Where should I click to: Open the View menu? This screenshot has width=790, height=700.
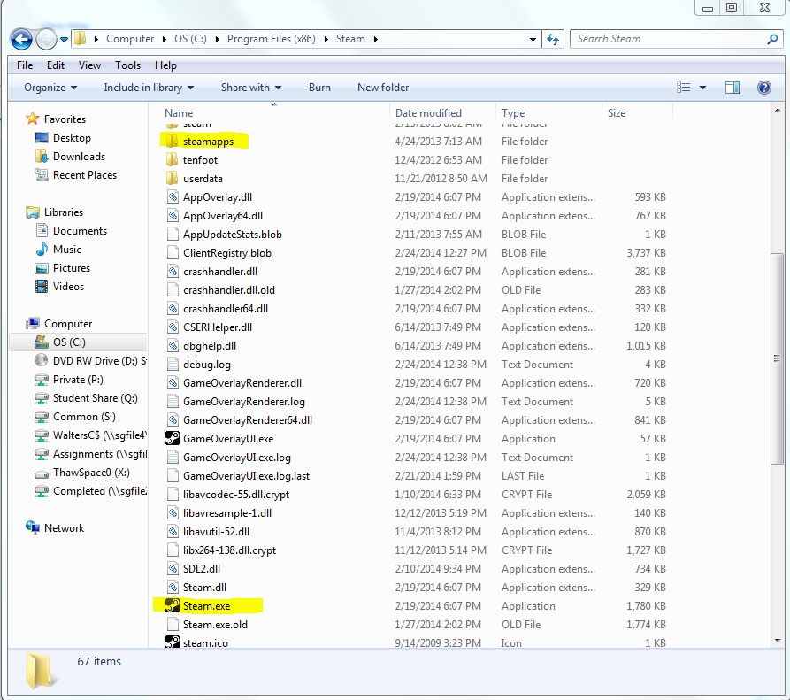89,65
